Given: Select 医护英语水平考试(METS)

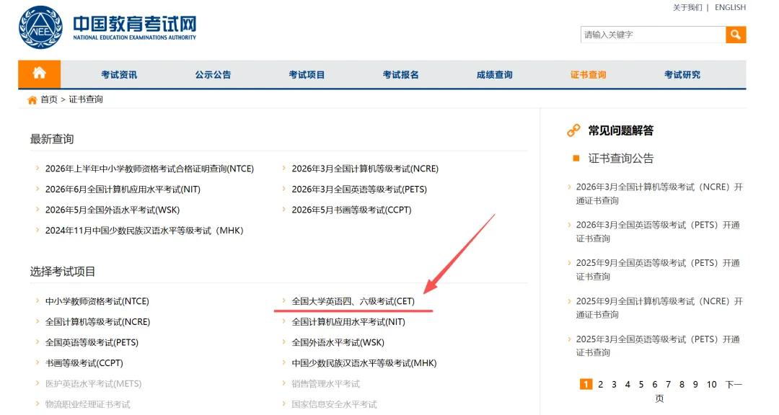Looking at the screenshot, I should pos(93,384).
